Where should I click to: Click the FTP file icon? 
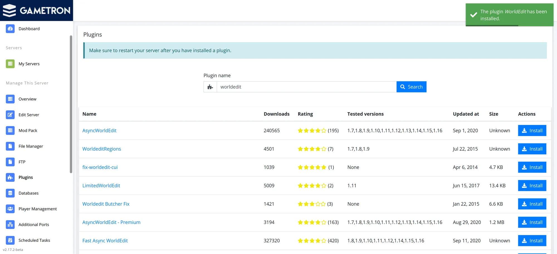10,162
